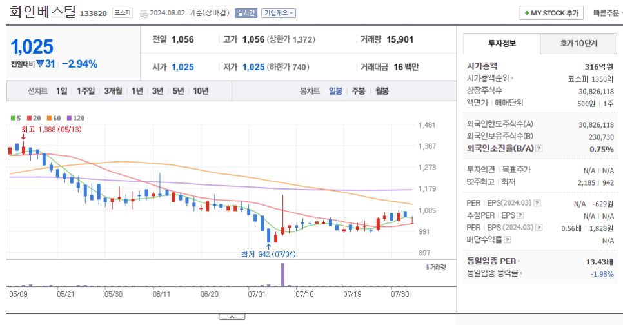The height and width of the screenshot is (325, 623).
Task: Click foreign holding value 230,730
Action: coord(601,137)
